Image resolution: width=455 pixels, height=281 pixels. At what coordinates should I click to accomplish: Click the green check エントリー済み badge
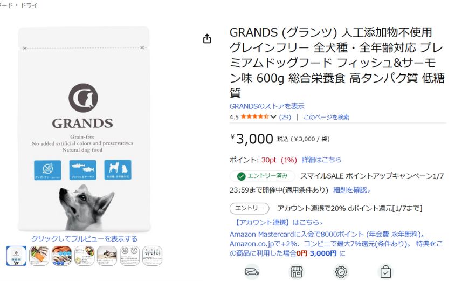click(x=263, y=176)
